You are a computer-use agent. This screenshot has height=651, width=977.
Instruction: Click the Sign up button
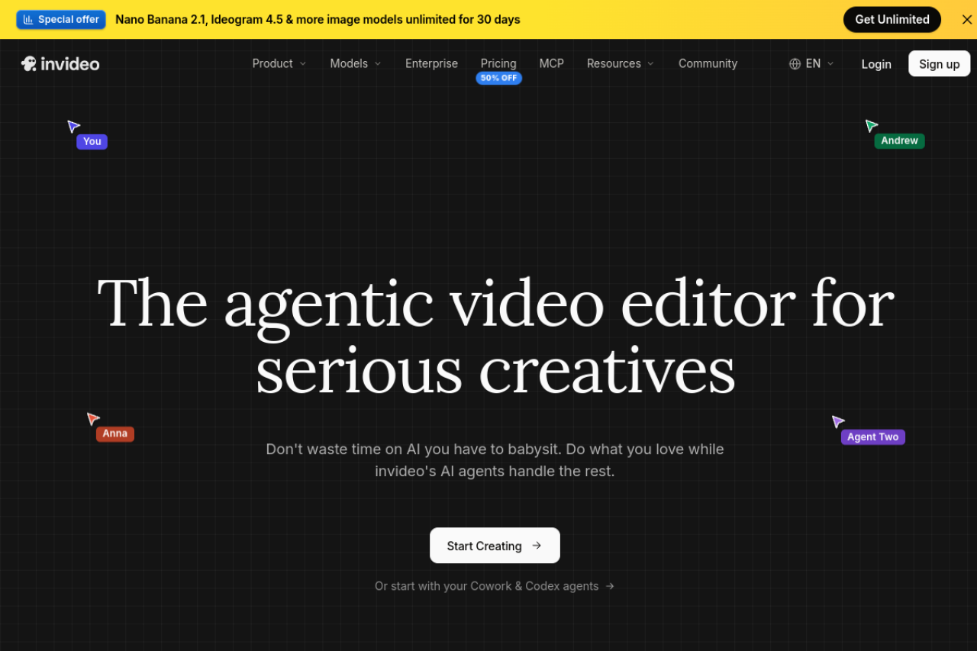(939, 64)
